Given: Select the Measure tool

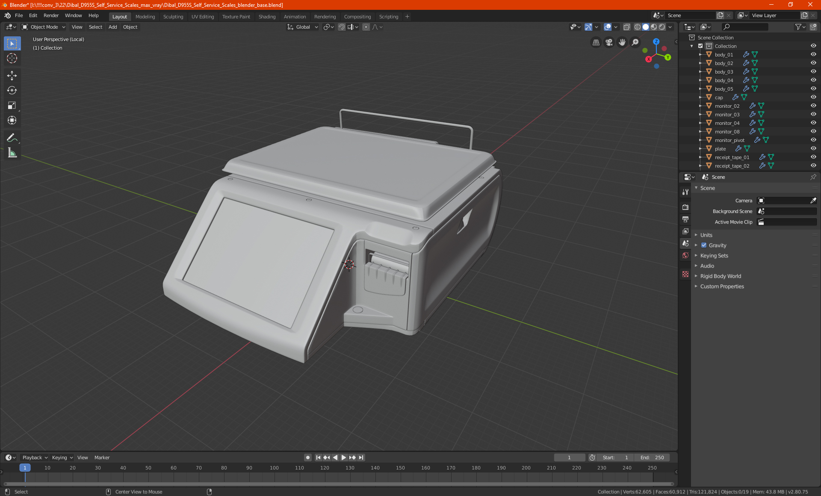Looking at the screenshot, I should 12,153.
